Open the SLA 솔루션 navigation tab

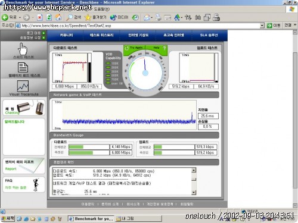coord(209,35)
